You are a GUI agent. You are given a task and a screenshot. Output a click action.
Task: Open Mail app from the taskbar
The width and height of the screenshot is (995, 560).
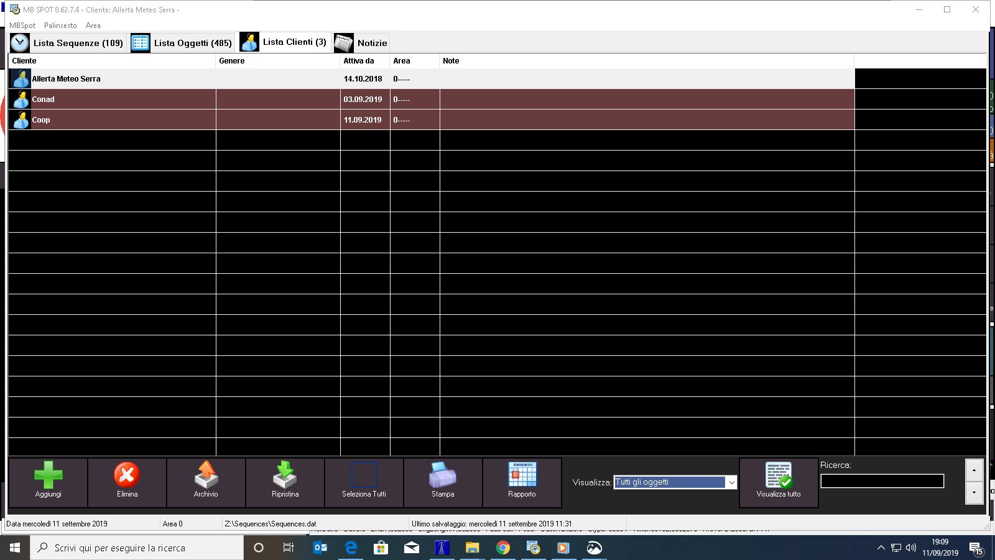click(411, 548)
